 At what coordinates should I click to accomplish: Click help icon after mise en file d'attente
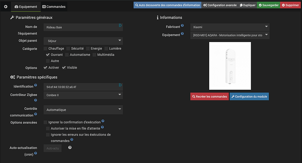click(102, 127)
